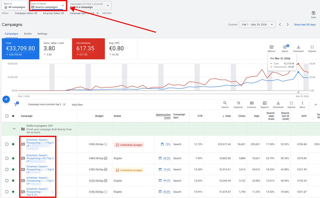Screen dimensions: 320x198
Task: Open the Feb 1 – Mar 29 date range dropdown
Action: click(257, 24)
